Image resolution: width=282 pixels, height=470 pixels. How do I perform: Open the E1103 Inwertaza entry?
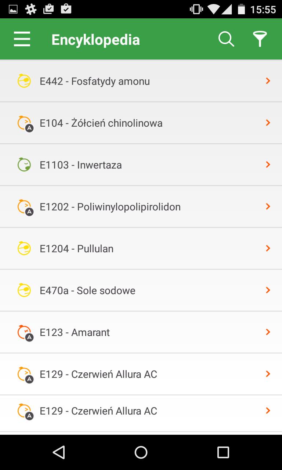(81, 165)
